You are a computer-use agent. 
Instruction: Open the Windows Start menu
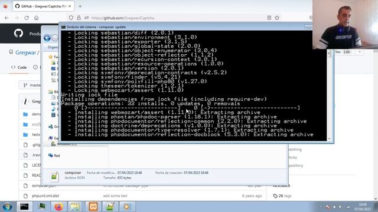pyautogui.click(x=7, y=207)
